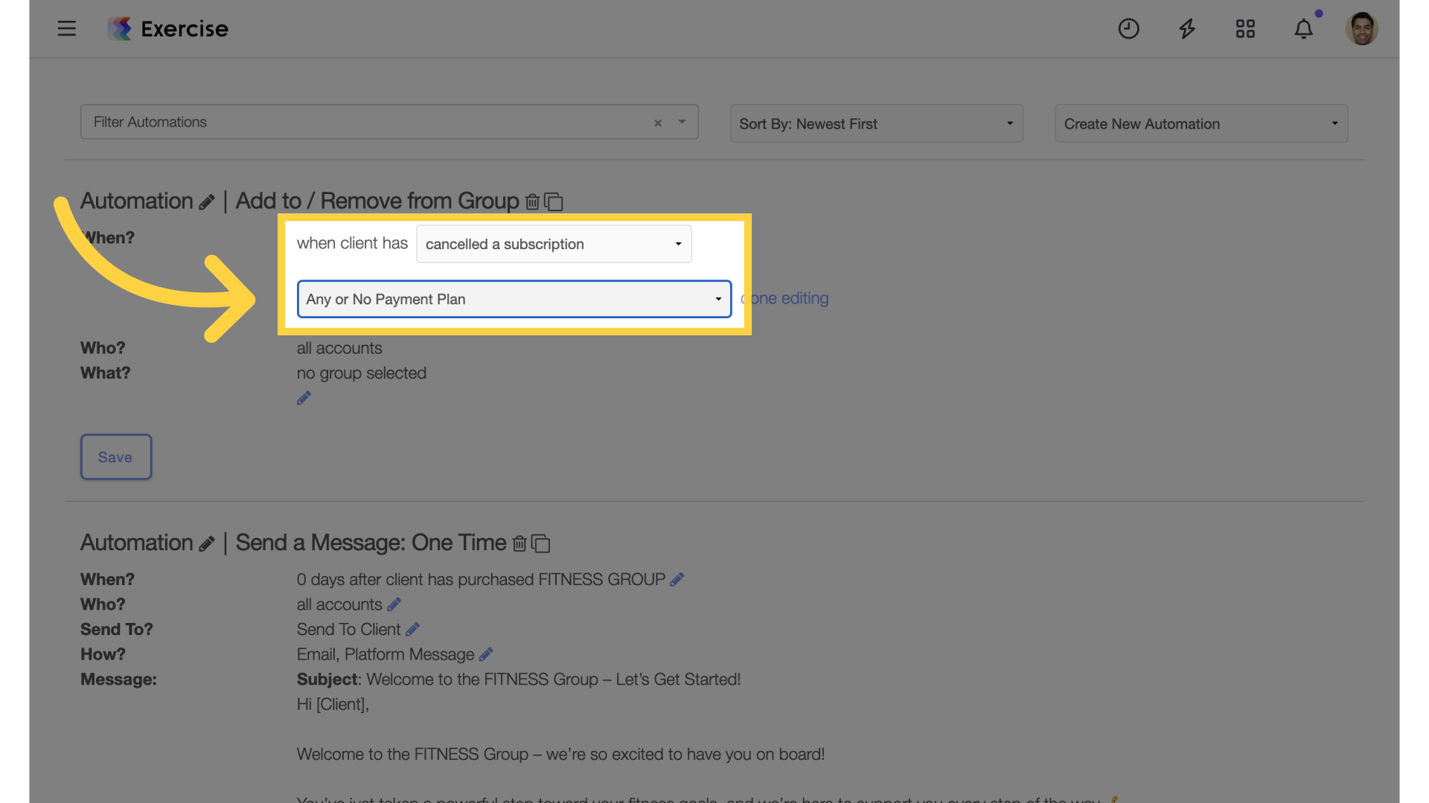
Task: Click the lightning bolt automations icon
Action: pyautogui.click(x=1187, y=28)
